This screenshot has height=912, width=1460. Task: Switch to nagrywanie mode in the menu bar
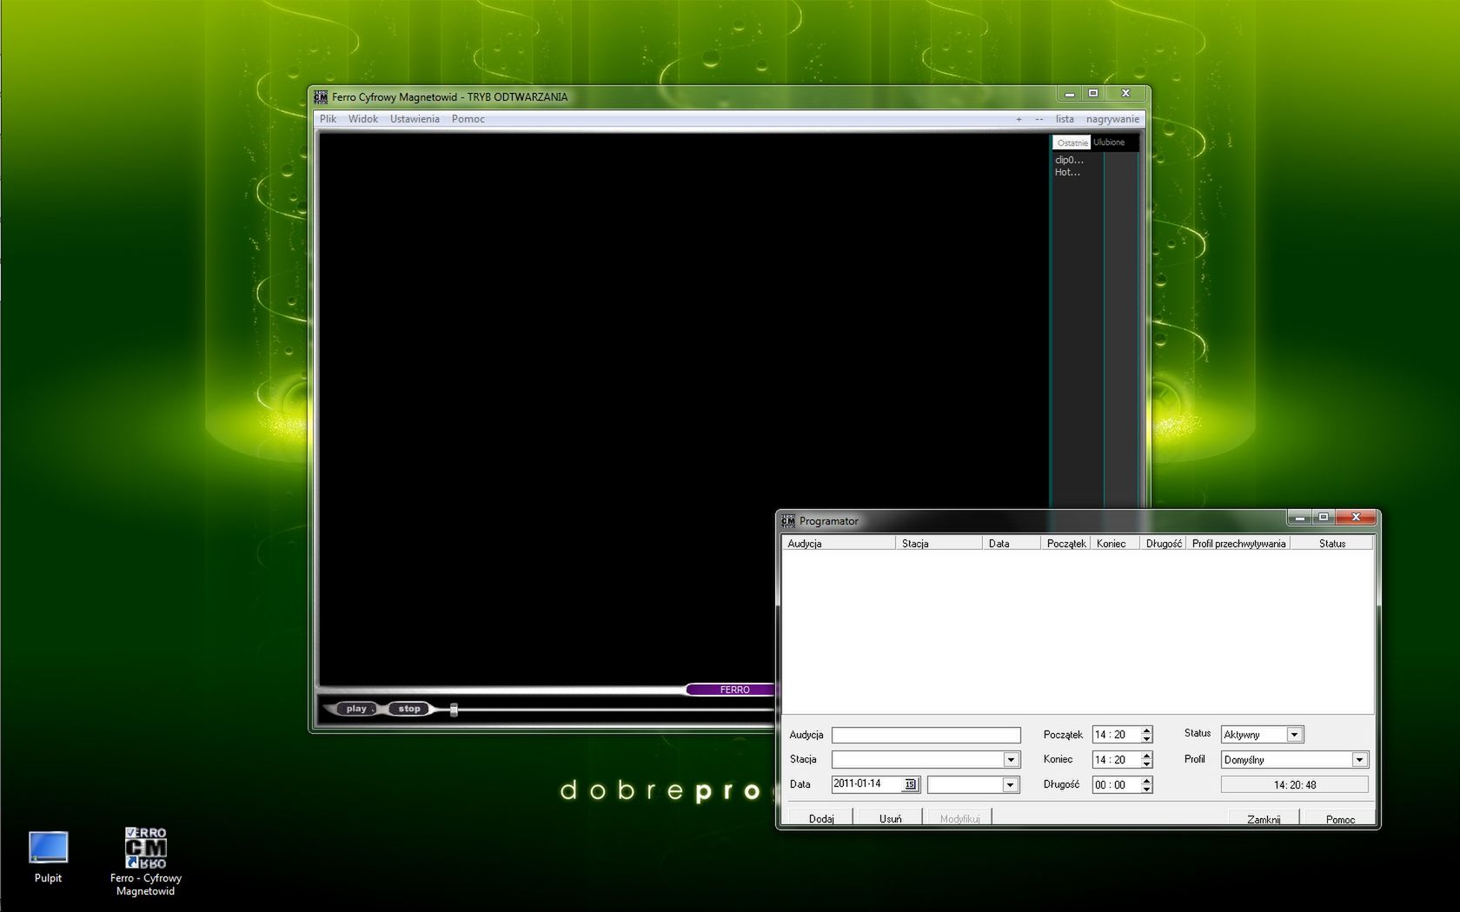[1112, 119]
